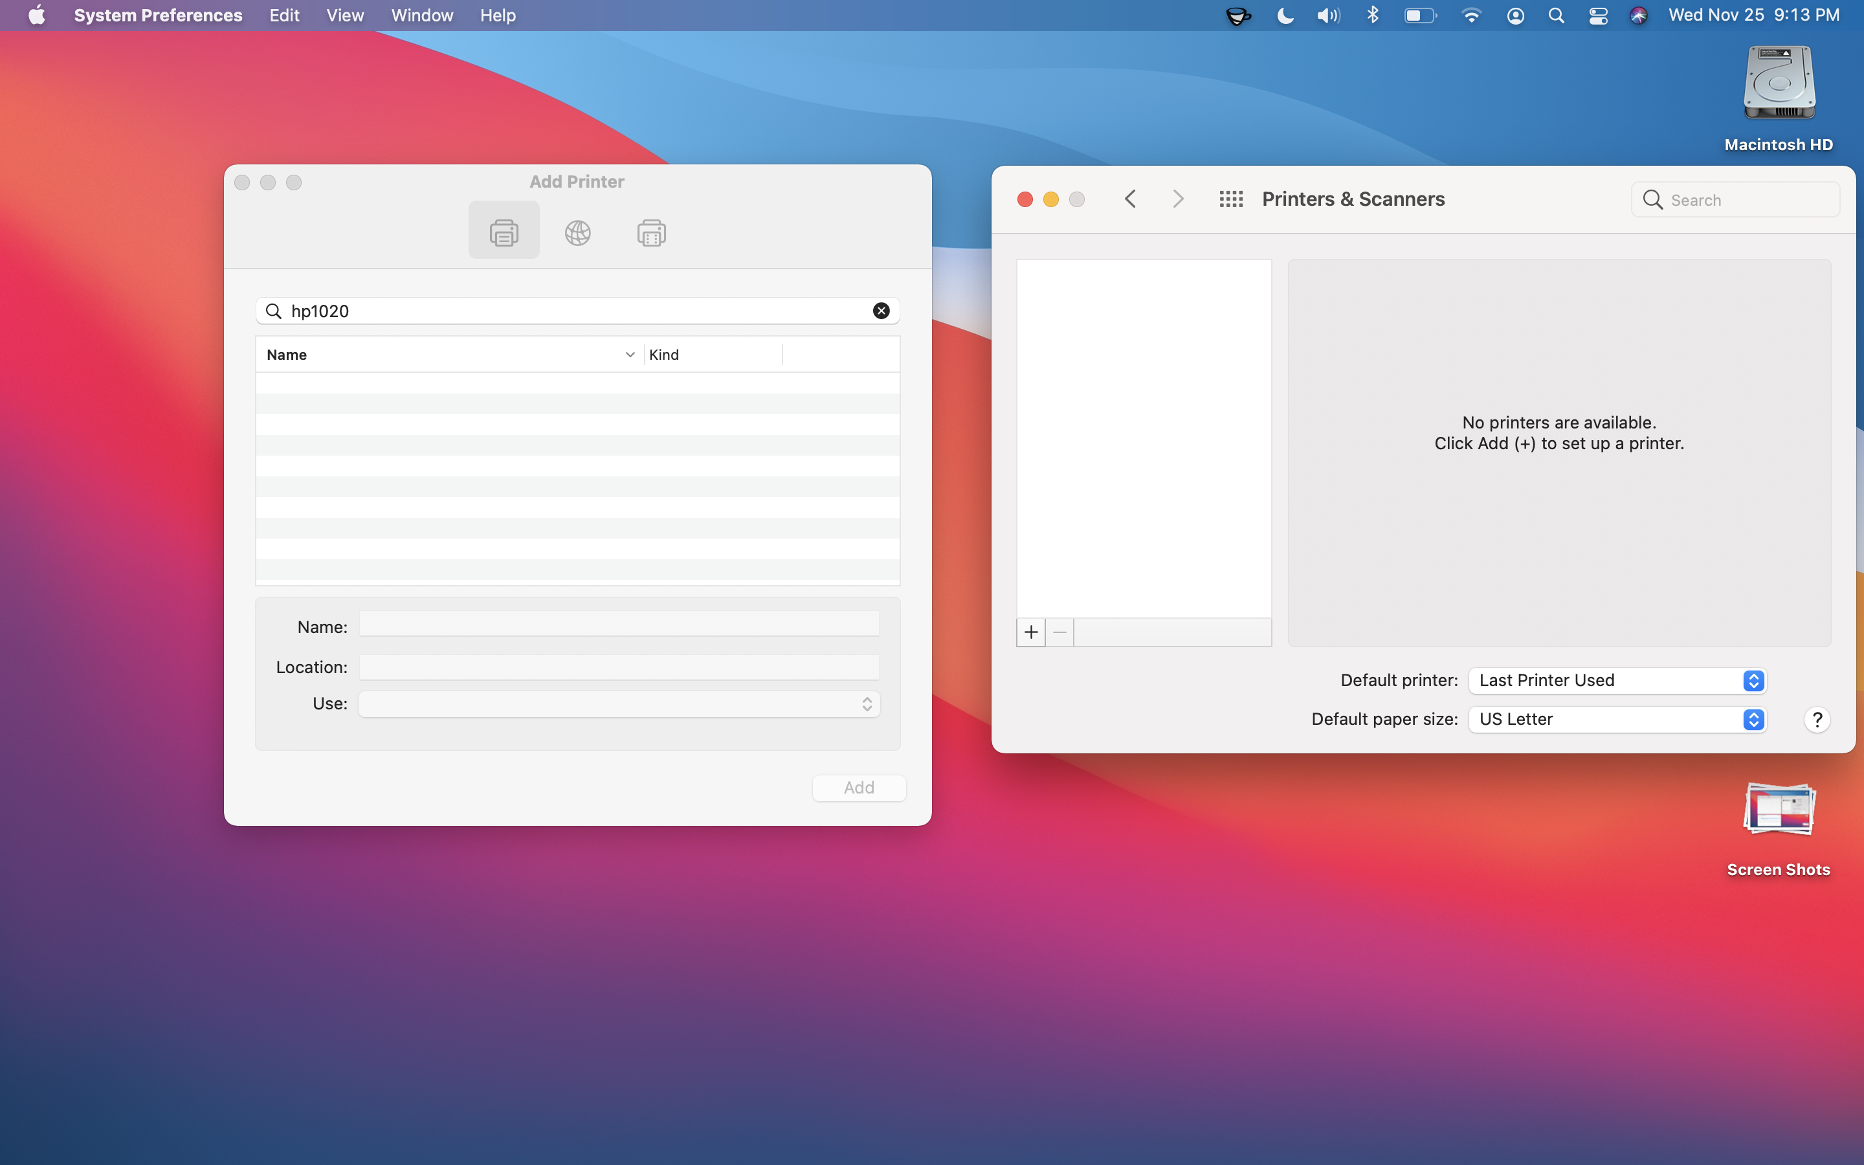Open Control Center in menu bar
1864x1165 pixels.
pos(1598,16)
